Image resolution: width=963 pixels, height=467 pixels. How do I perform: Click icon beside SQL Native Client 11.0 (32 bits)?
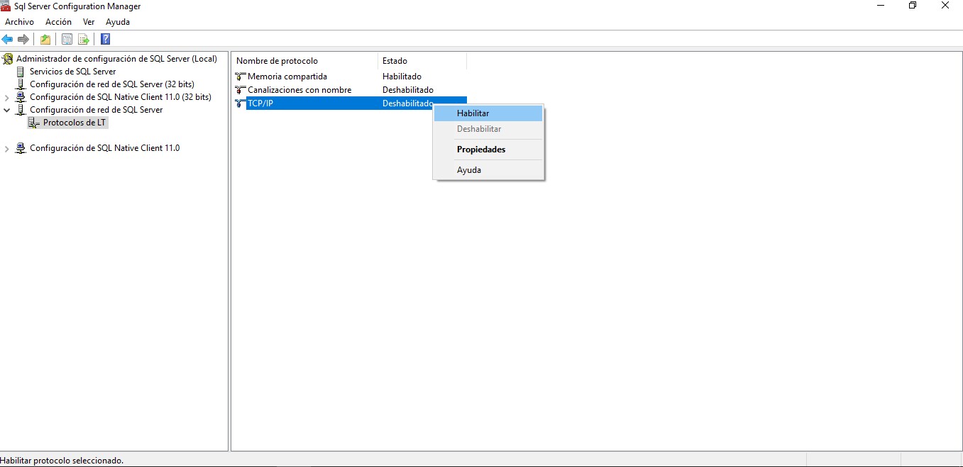click(x=21, y=97)
